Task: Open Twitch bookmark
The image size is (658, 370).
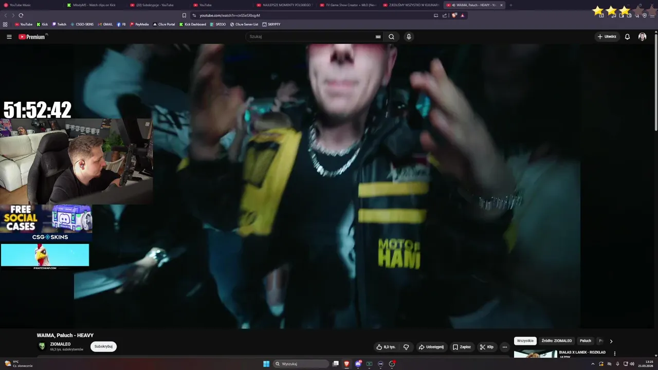Action: (59, 24)
